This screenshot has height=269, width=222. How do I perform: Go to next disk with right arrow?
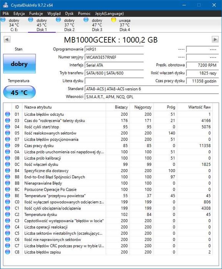pyautogui.click(x=215, y=40)
